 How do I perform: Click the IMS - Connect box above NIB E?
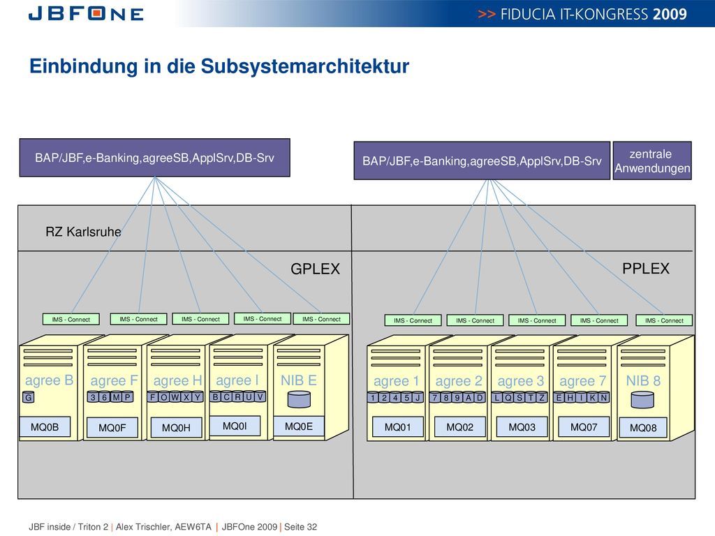point(321,319)
